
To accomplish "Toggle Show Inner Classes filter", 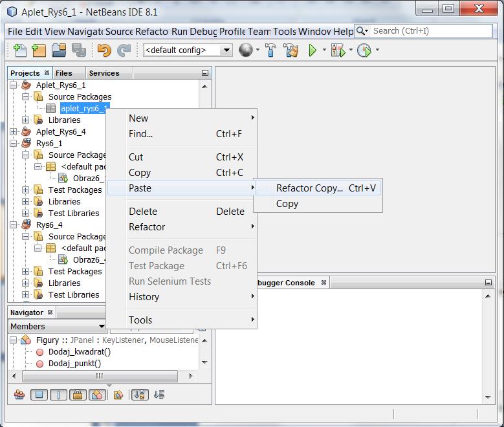I will (97, 395).
